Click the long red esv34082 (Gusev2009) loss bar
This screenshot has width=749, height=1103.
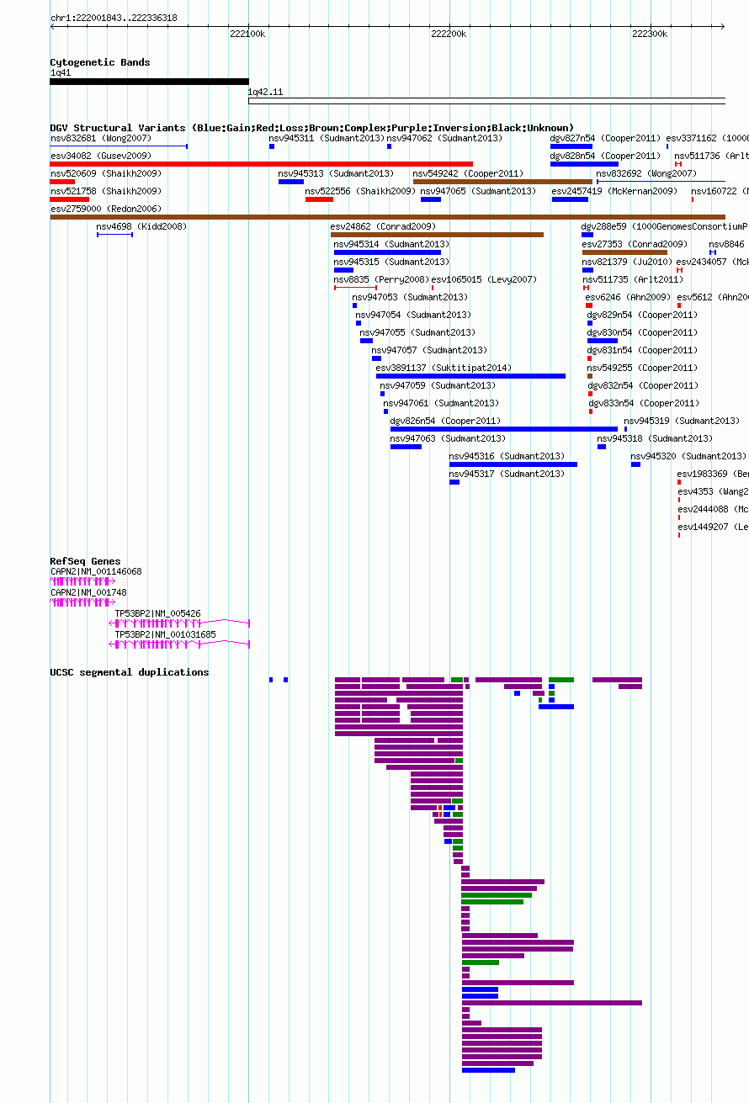(x=262, y=164)
